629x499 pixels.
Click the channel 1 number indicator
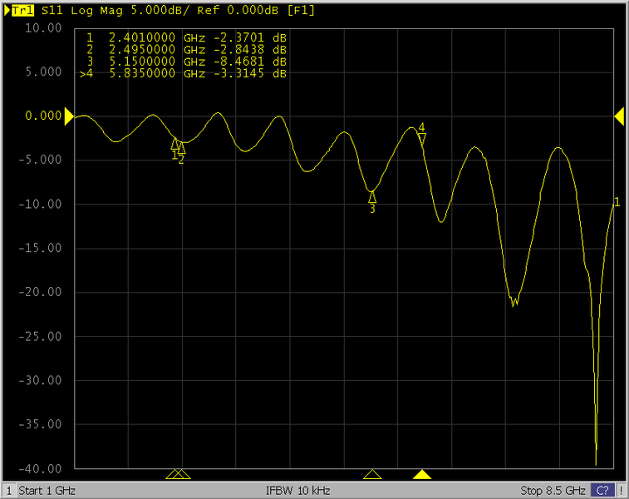[x=9, y=490]
